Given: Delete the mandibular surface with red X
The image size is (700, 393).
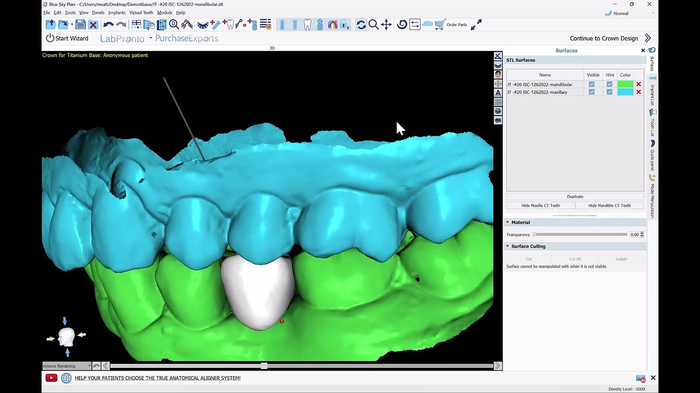Looking at the screenshot, I should click(639, 85).
